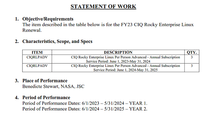Click the STATEMENT OF WORK title
Viewport: 213px width, 116px height.
(x=103, y=6)
